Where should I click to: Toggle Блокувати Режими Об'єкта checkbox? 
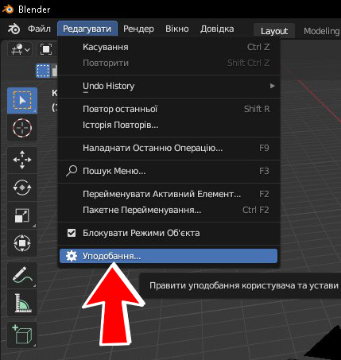[72, 233]
